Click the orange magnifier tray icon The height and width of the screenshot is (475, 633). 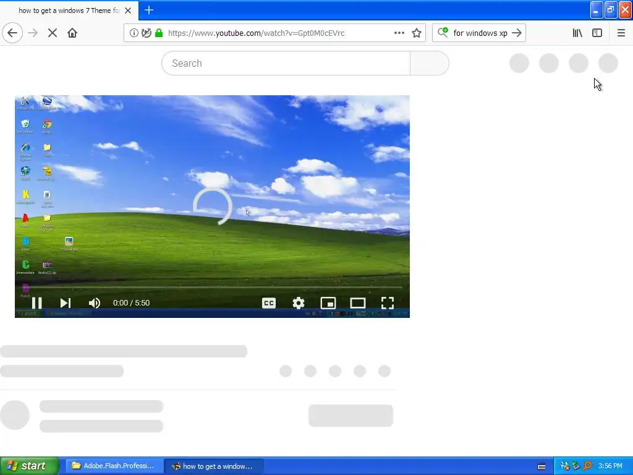point(587,466)
